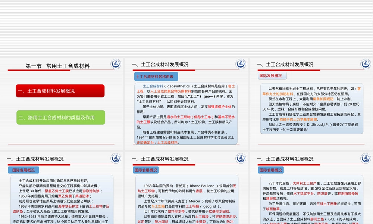Select the 第一节 常用土工合成材料 title text
This screenshot has width=373, height=224.
coord(57,66)
